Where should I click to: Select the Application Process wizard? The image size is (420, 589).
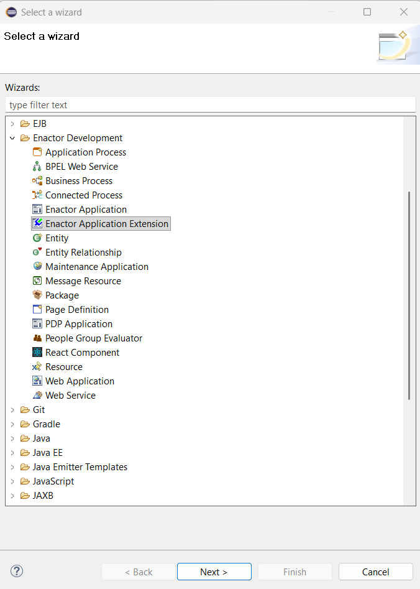[86, 152]
